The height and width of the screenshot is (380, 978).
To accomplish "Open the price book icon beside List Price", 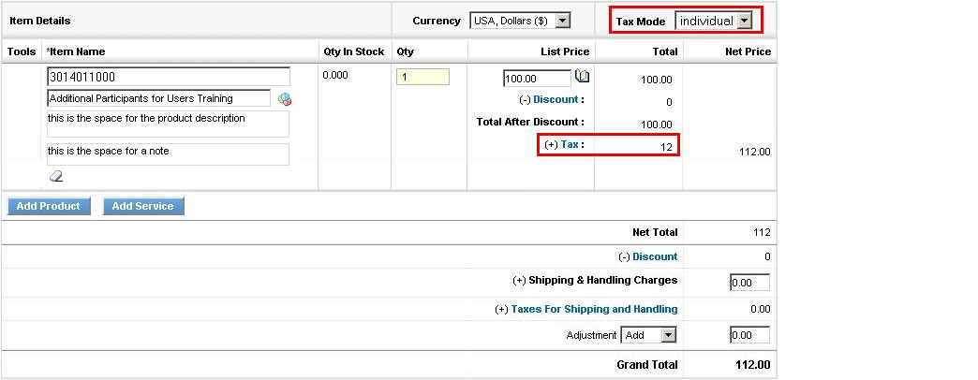I will [x=582, y=77].
